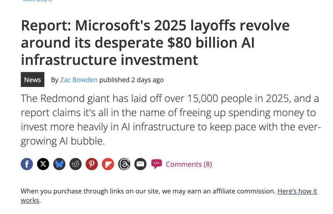Viewport: 333px width, 214px height.
Task: Share article on Bluesky
Action: [x=59, y=164]
